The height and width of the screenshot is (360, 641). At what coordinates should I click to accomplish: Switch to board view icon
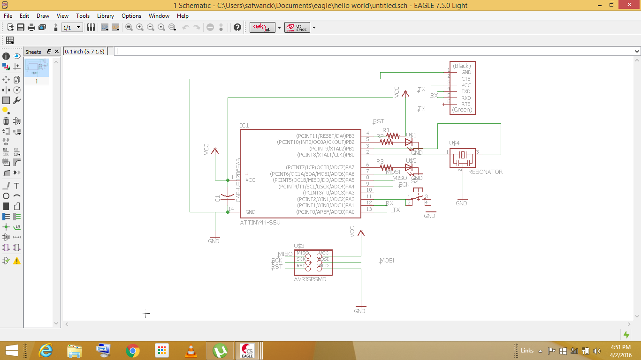(56, 27)
